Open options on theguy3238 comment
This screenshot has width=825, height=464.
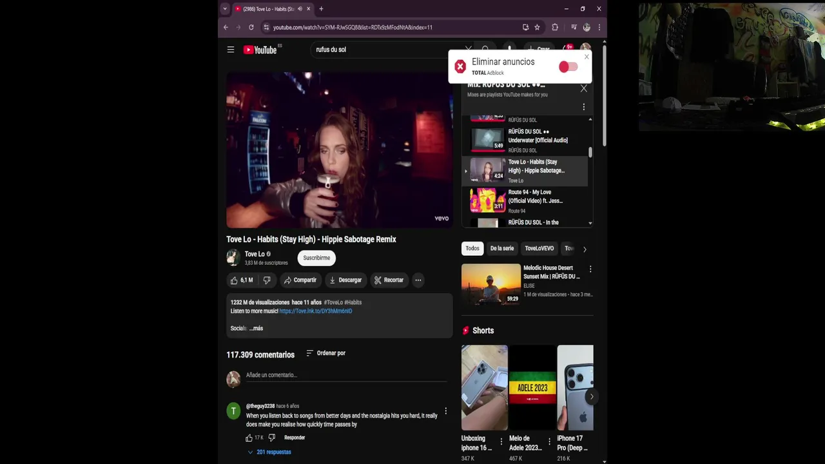pyautogui.click(x=445, y=411)
